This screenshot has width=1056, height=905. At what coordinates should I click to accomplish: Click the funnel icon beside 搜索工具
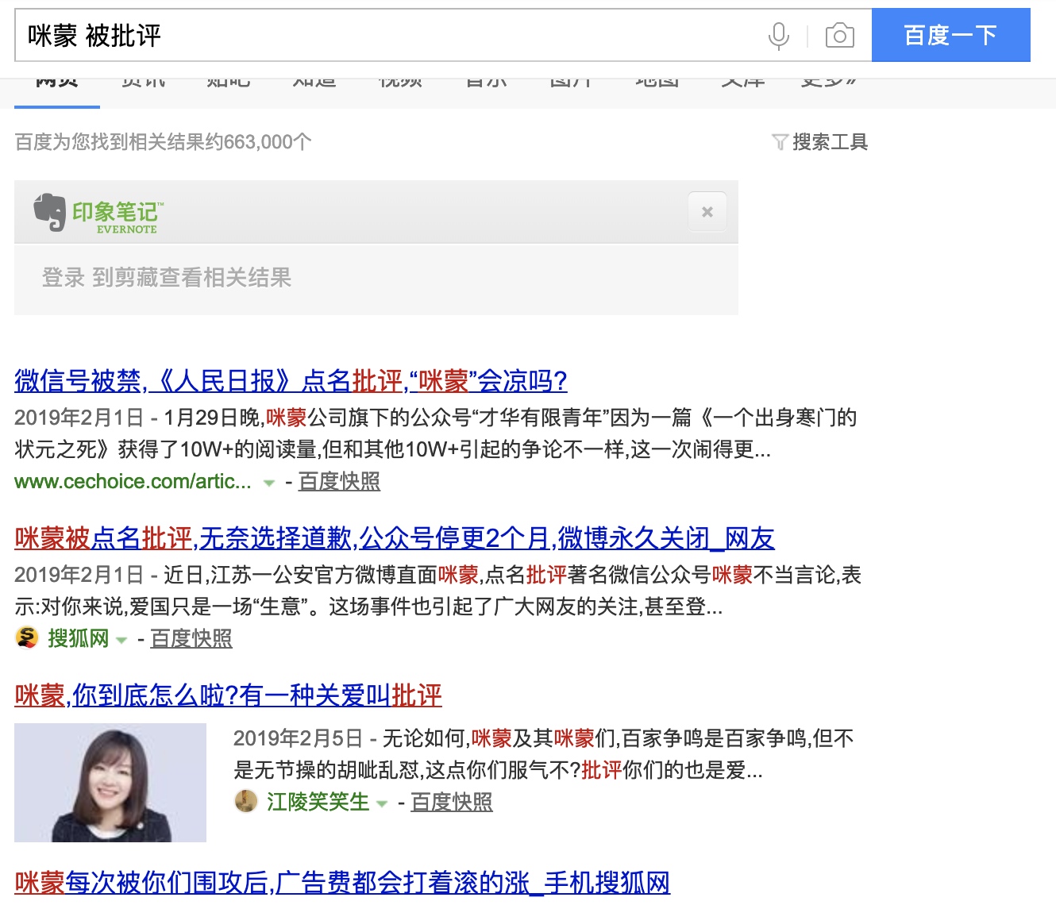780,142
